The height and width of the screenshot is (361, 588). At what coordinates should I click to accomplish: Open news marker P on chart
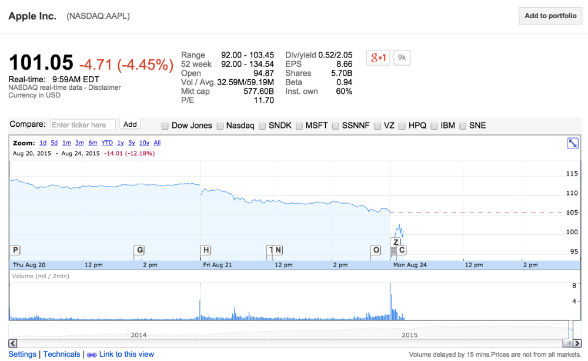[x=15, y=250]
